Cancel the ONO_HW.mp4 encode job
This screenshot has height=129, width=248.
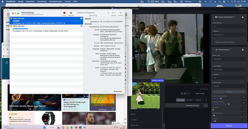coord(81,26)
